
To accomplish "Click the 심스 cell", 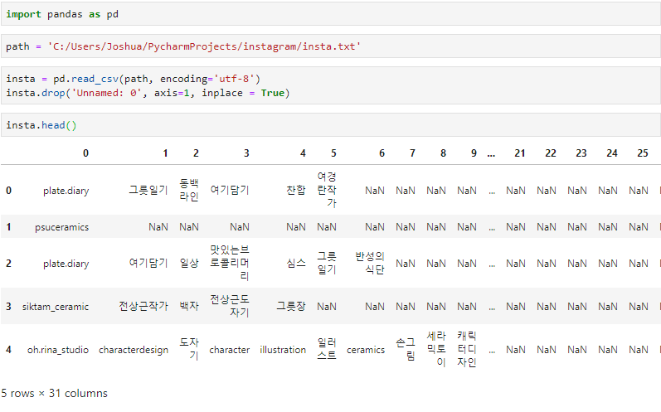I will click(x=296, y=264).
